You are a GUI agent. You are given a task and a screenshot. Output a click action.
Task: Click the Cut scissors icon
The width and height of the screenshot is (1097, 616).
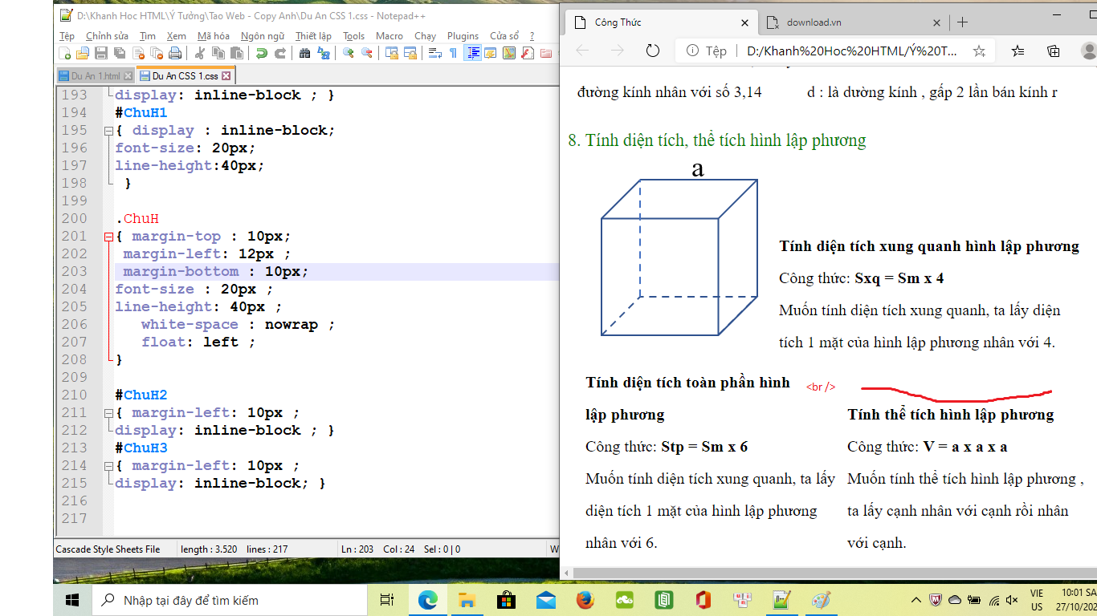[200, 54]
